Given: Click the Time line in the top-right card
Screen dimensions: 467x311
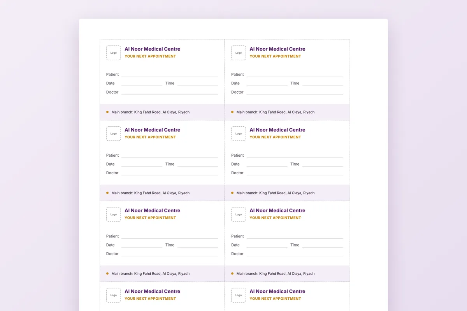Looking at the screenshot, I should click(323, 83).
